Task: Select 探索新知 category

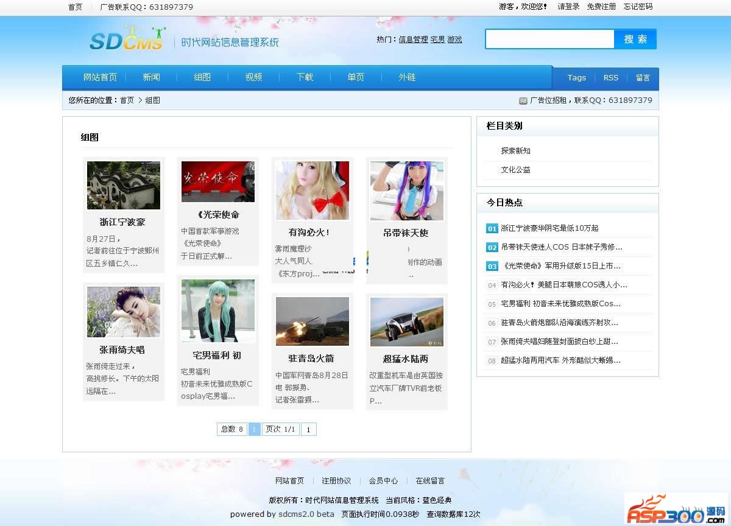Action: pyautogui.click(x=516, y=151)
